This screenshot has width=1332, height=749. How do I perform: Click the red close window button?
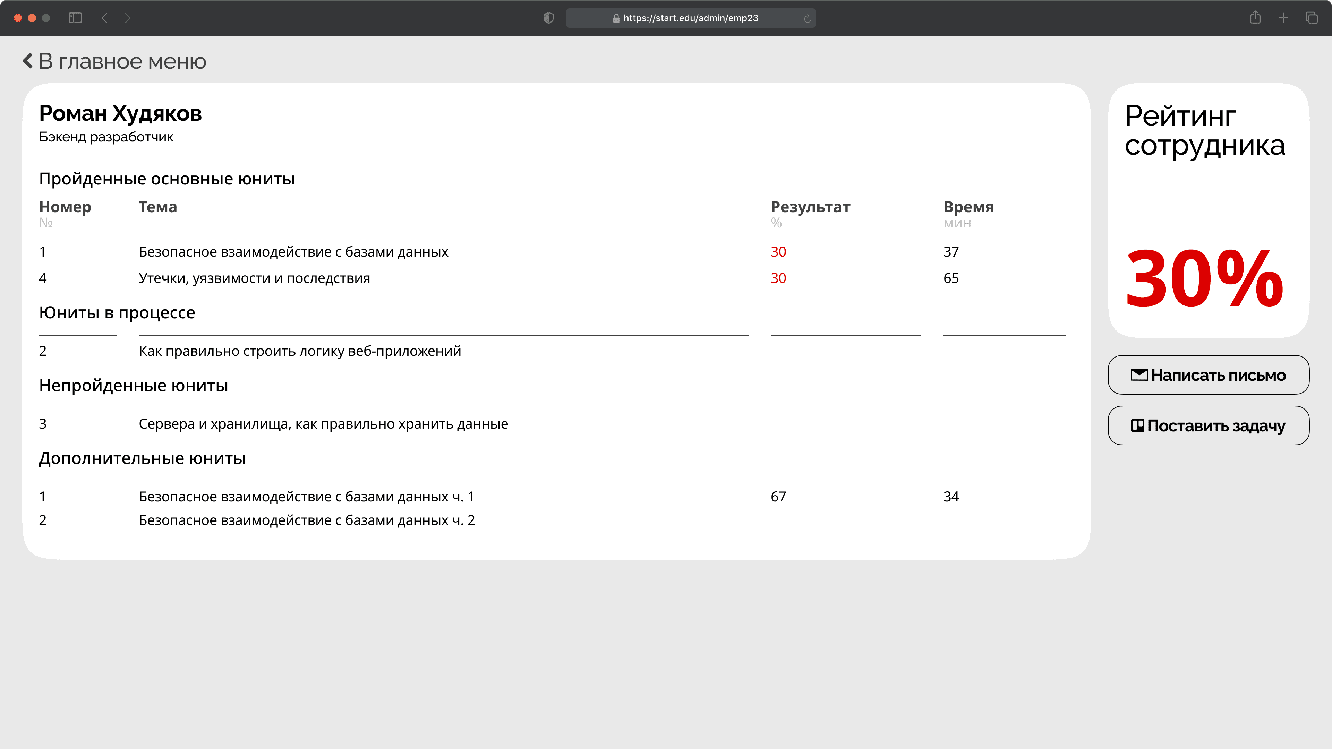tap(18, 18)
